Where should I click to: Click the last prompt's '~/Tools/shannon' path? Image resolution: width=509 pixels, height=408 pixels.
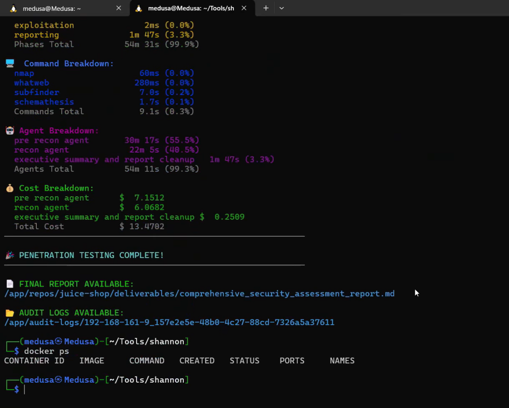point(147,380)
